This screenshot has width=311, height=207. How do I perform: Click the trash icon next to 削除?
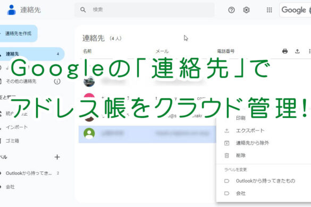226,156
